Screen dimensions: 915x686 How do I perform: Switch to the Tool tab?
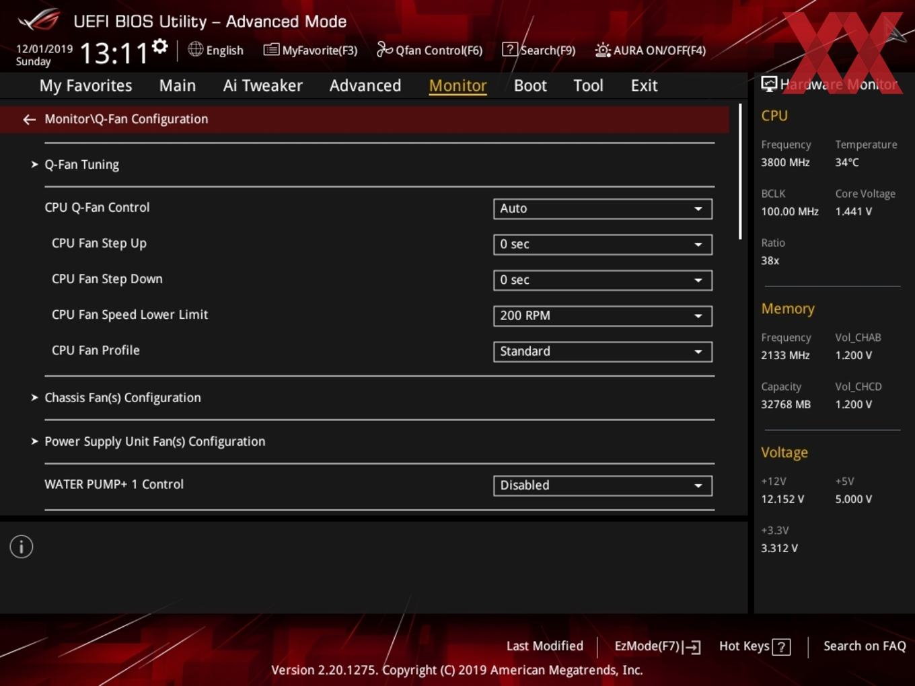pyautogui.click(x=588, y=85)
